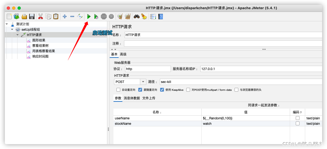This screenshot has height=149, width=327.
Task: Click the binoculars Search icon
Action: point(137,16)
